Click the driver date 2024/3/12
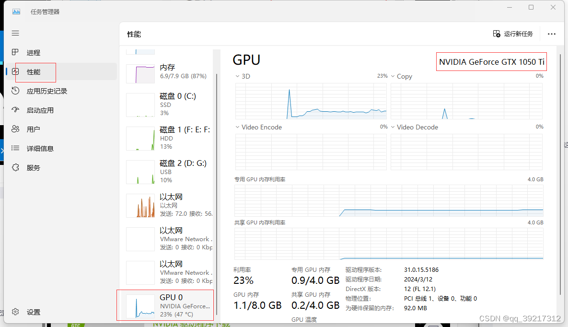 click(418, 280)
